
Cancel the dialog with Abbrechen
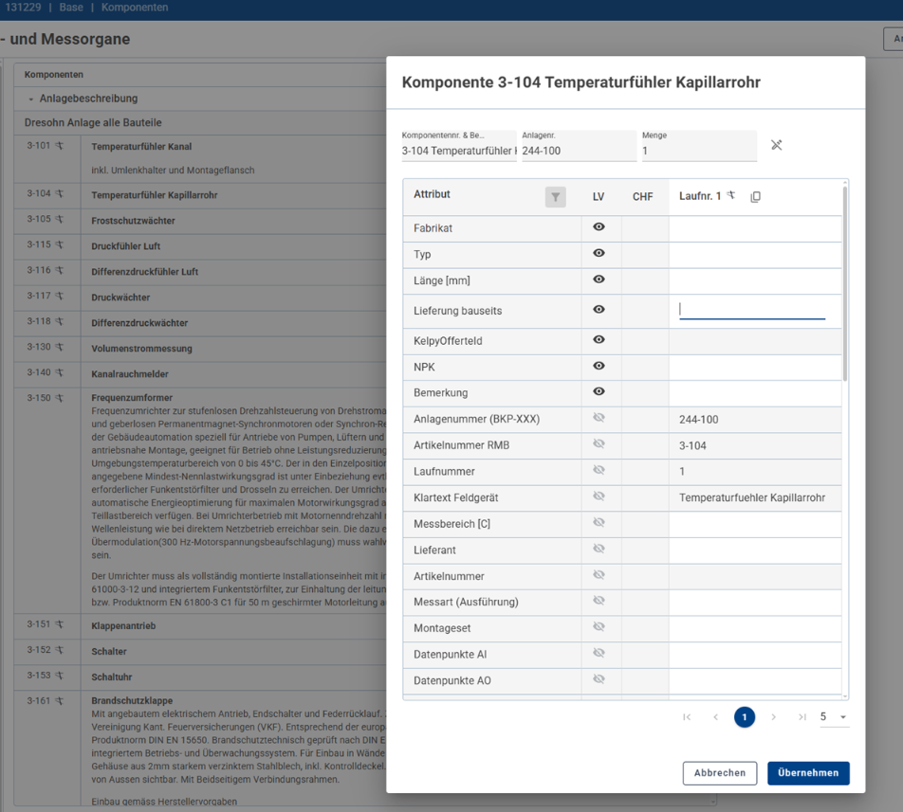[x=719, y=773]
